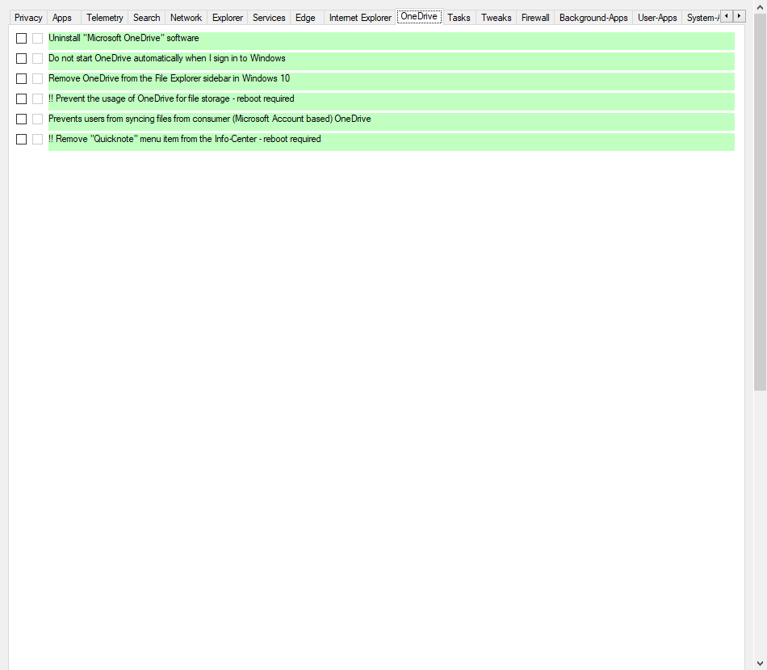This screenshot has width=767, height=670.
Task: Toggle the greyed second box for Uninstall "Microsoft OneDrive"
Action: click(x=38, y=38)
